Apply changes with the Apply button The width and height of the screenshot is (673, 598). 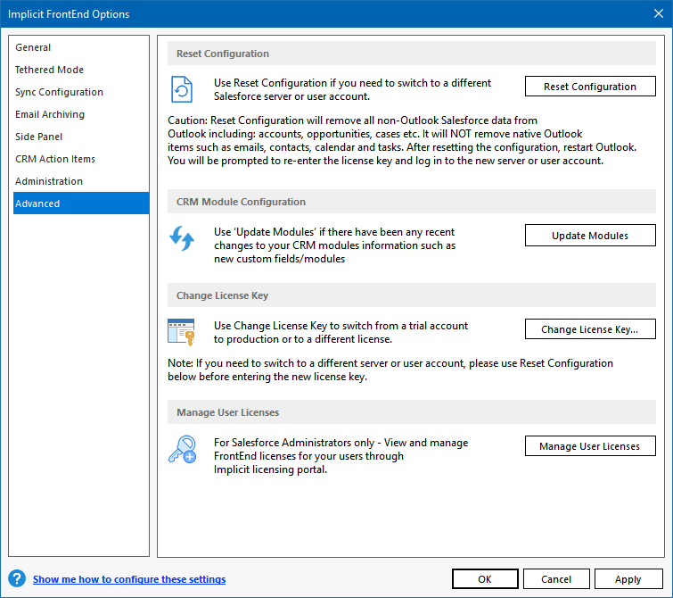click(x=628, y=579)
